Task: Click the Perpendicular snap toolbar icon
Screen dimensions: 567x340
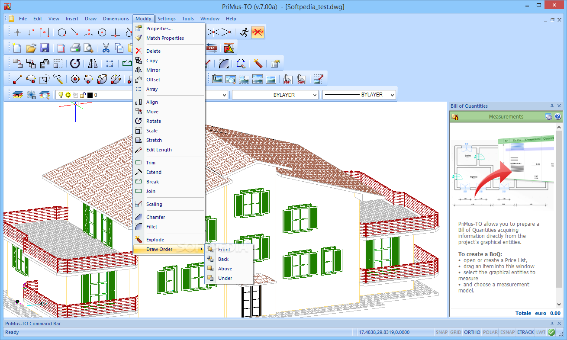Action: [x=116, y=32]
